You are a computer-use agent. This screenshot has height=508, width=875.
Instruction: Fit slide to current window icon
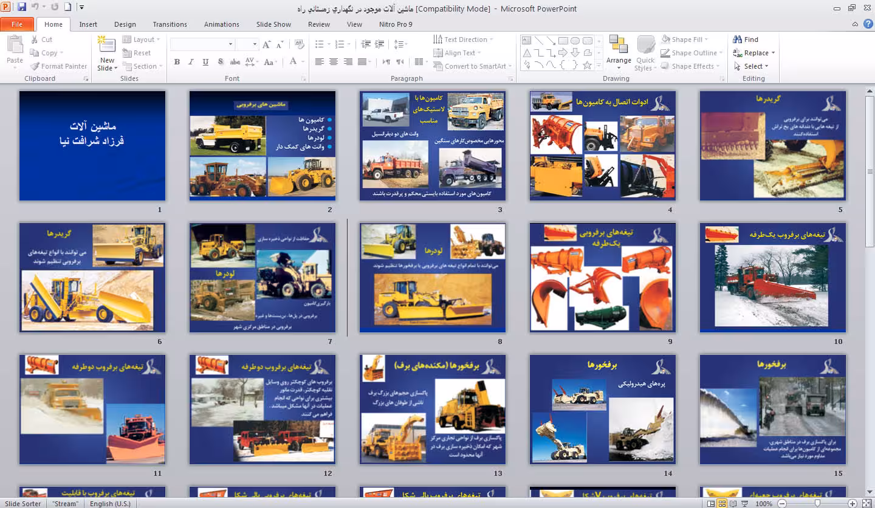click(x=867, y=504)
